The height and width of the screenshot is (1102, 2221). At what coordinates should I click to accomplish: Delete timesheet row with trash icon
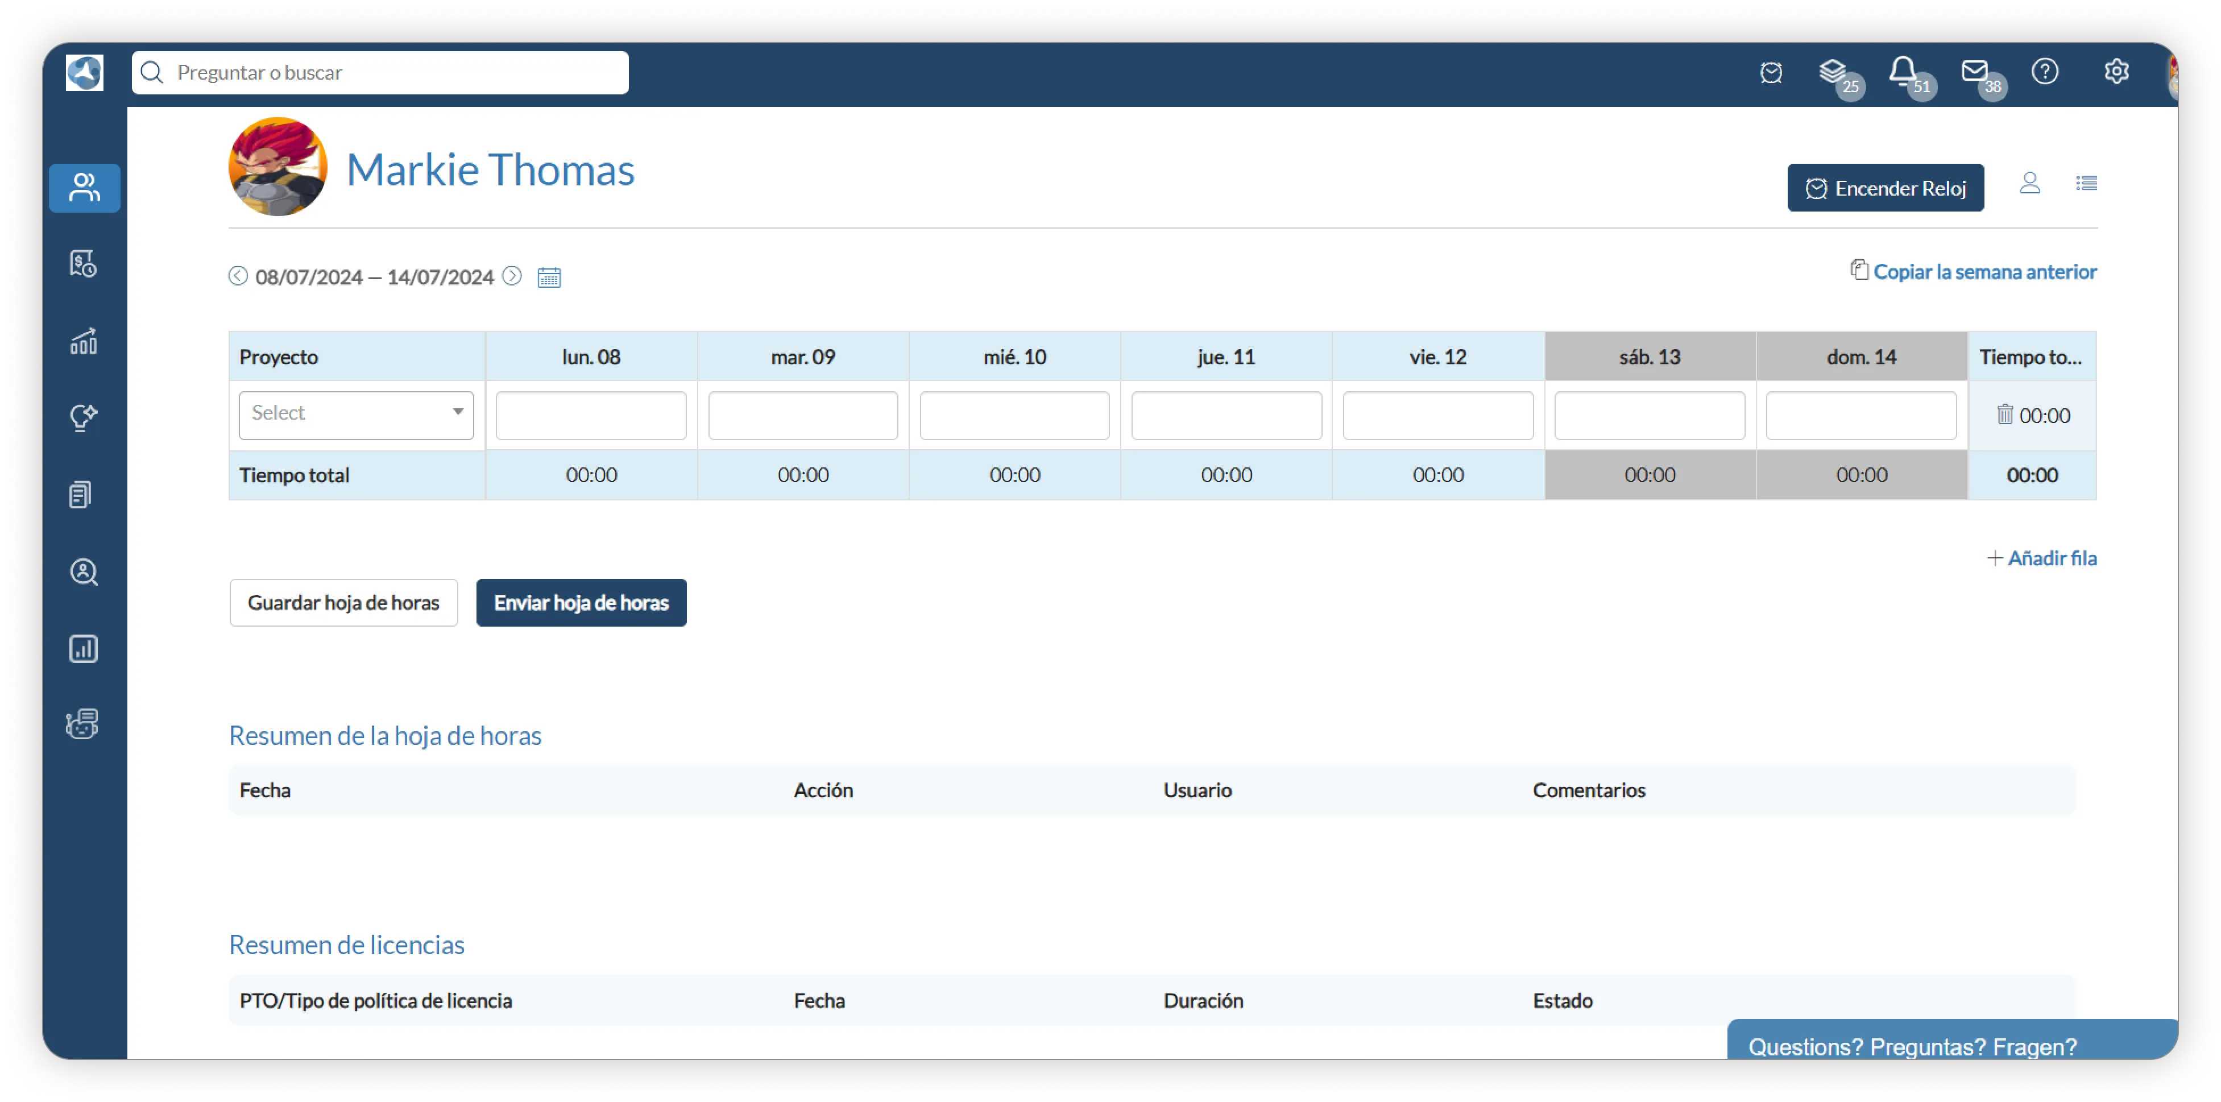(x=2005, y=415)
